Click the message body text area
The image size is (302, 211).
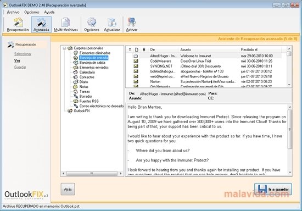point(207,140)
